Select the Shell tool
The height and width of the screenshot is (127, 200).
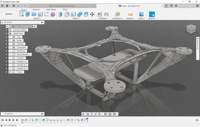click(73, 14)
